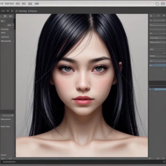Image resolution: width=166 pixels, height=166 pixels.
Task: Click the first icon in the options toolbar
Action: pyautogui.click(x=3, y=11)
